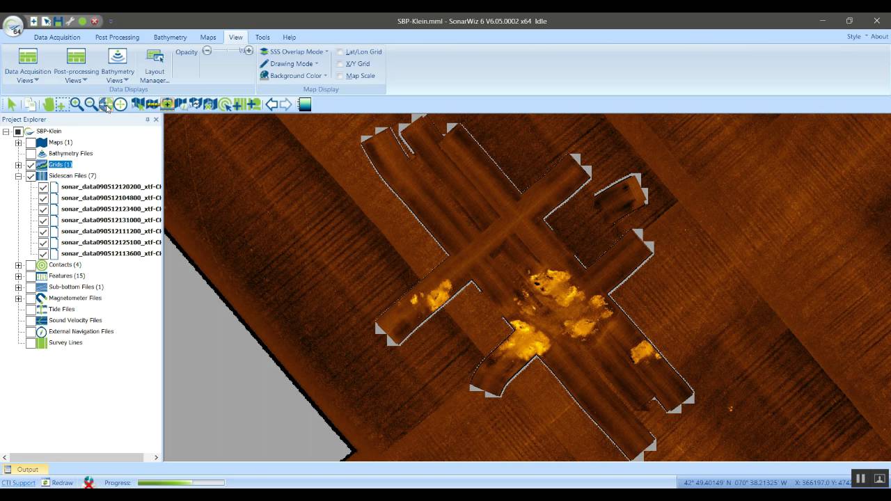The image size is (891, 501).
Task: Click on the Opacity slider track
Action: coord(228,51)
